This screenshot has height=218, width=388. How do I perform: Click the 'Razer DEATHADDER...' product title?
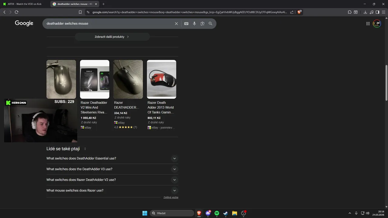[127, 105]
